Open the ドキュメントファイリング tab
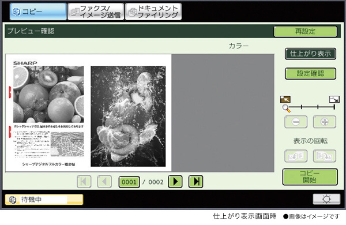 pos(153,12)
